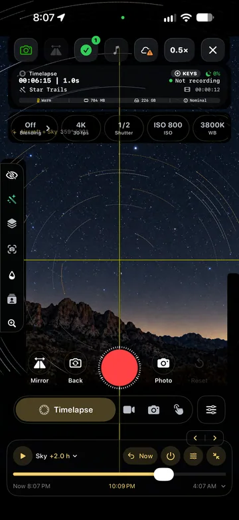Tap the KEYS badge in status panel
The height and width of the screenshot is (520, 239).
pyautogui.click(x=186, y=74)
